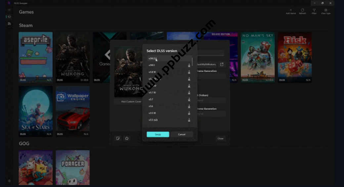Image resolution: width=344 pixels, height=187 pixels.
Task: Refresh the games list
Action: 302,11
